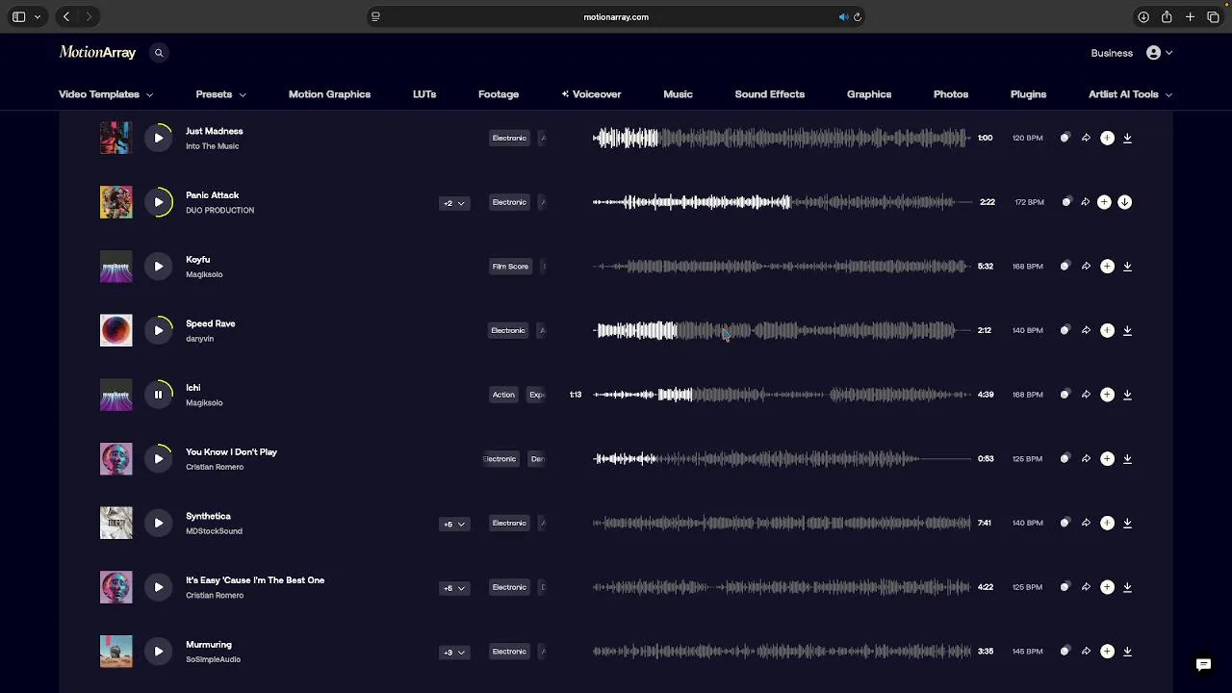The height and width of the screenshot is (693, 1232).
Task: Download the Ichi track
Action: (x=1127, y=395)
